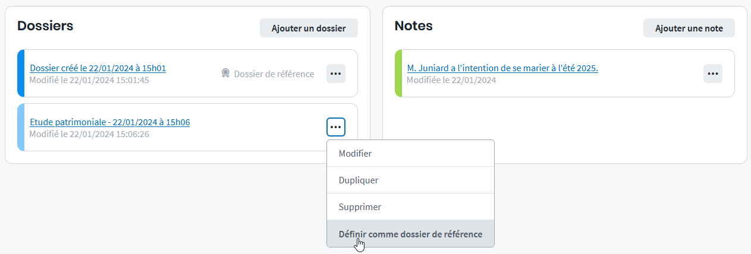This screenshot has height=254, width=751.
Task: Click the light blue bar on Etude patrimoniale
Action: [x=21, y=128]
